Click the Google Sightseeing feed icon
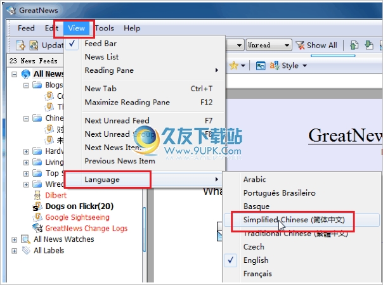This screenshot has height=285, width=383. 37,217
